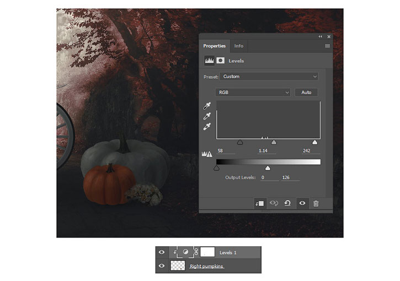Switch to the Info tab
The width and height of the screenshot is (400, 281).
tap(238, 46)
